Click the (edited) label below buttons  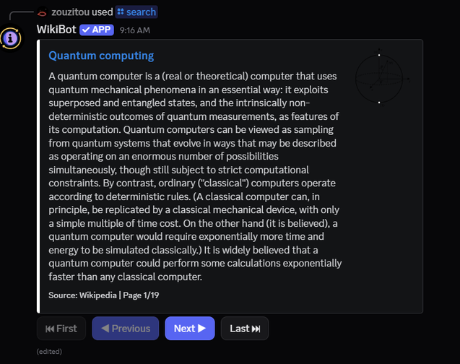point(49,352)
